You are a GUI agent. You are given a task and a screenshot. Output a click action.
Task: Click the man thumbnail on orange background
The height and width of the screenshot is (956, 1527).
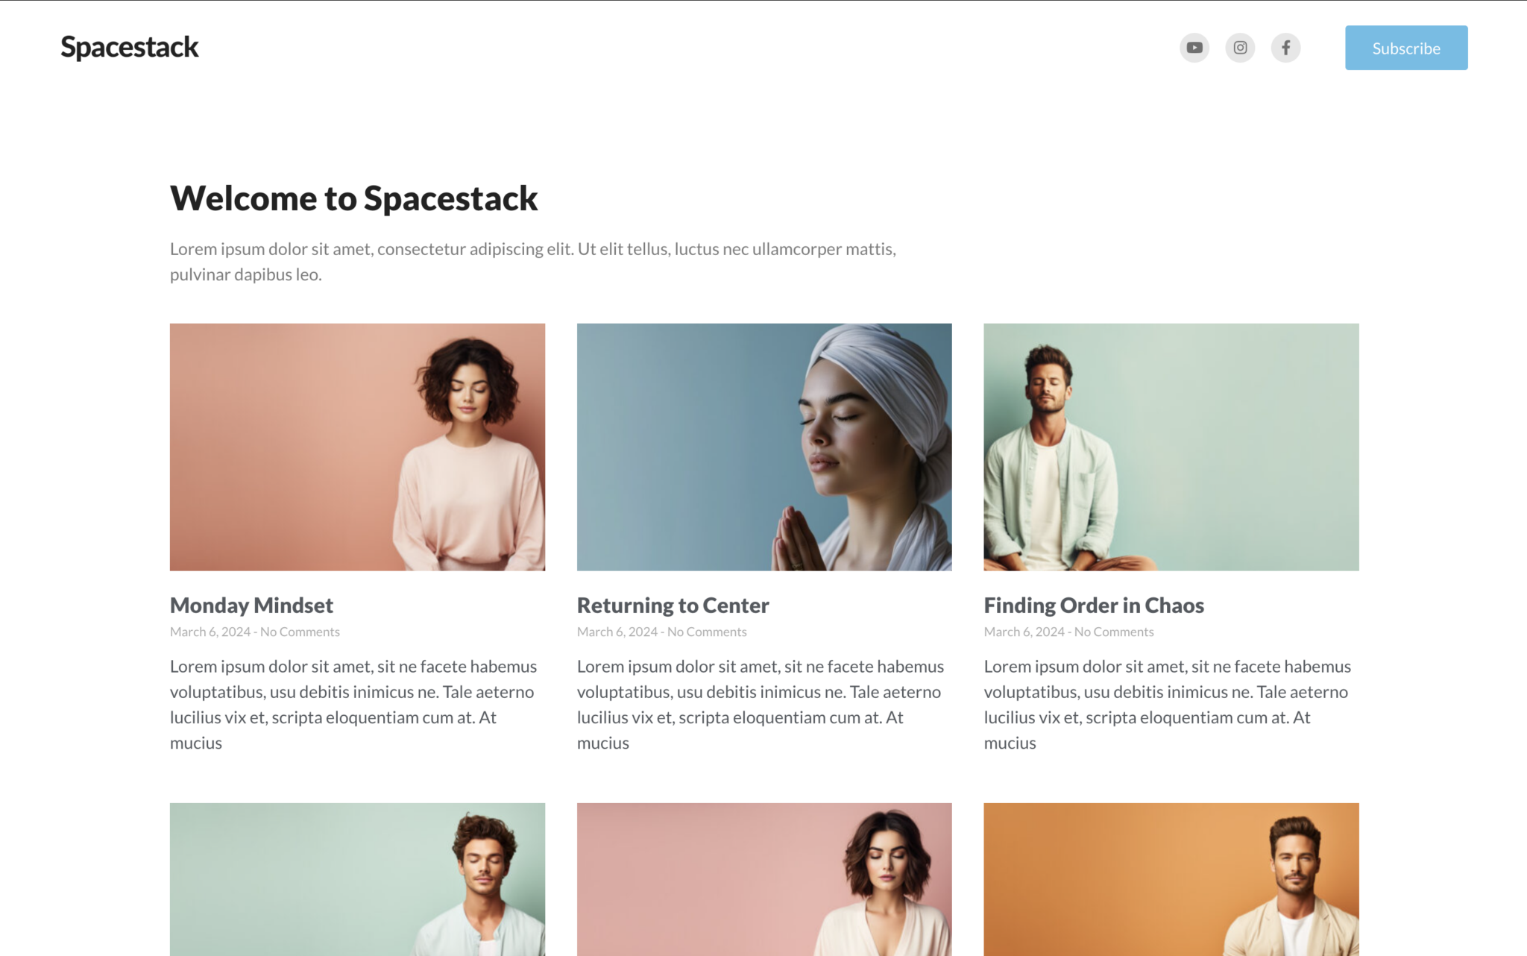tap(1171, 878)
